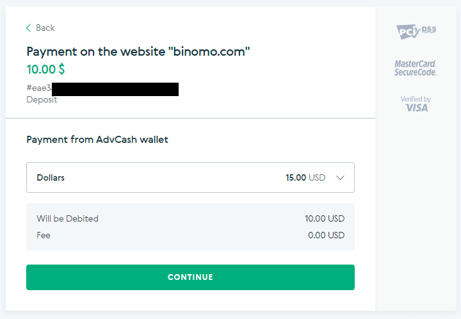Select the Dollars wallet label
Screen dimensions: 461x319
pos(51,177)
